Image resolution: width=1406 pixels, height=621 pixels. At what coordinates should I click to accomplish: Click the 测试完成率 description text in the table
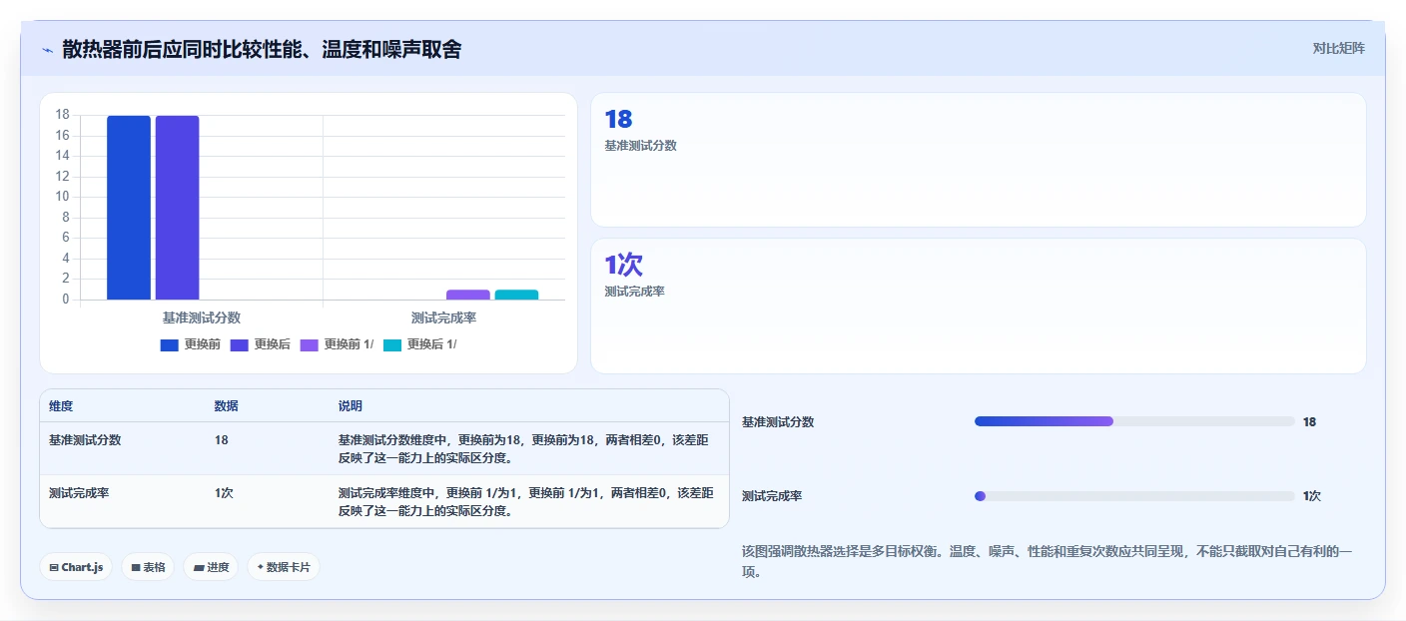[526, 501]
